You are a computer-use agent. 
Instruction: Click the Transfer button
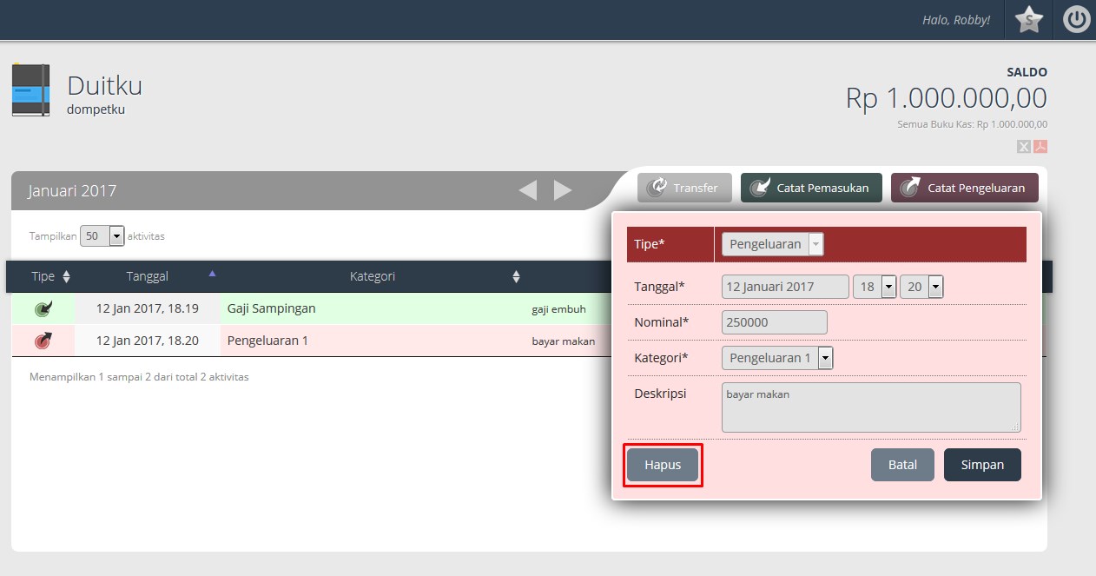pos(684,188)
